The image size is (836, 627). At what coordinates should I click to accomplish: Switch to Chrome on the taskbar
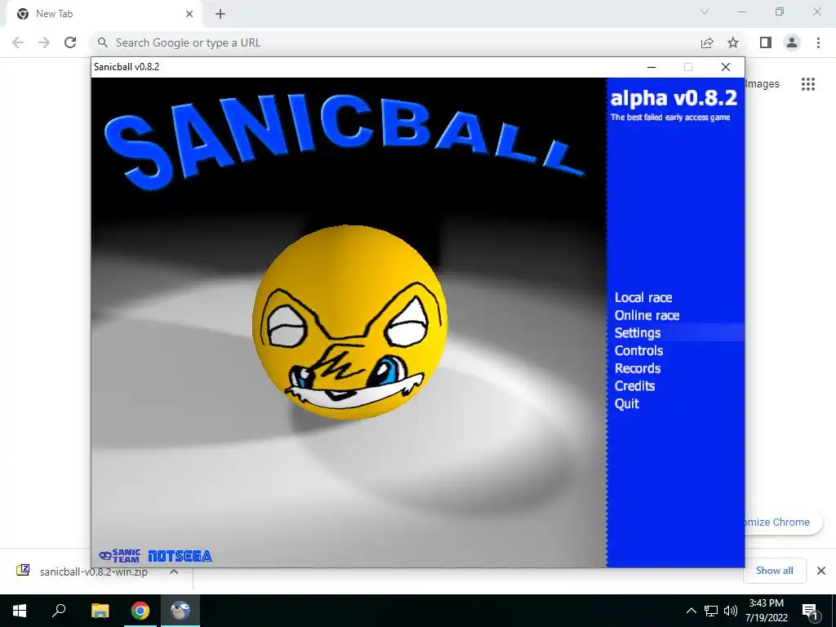140,611
